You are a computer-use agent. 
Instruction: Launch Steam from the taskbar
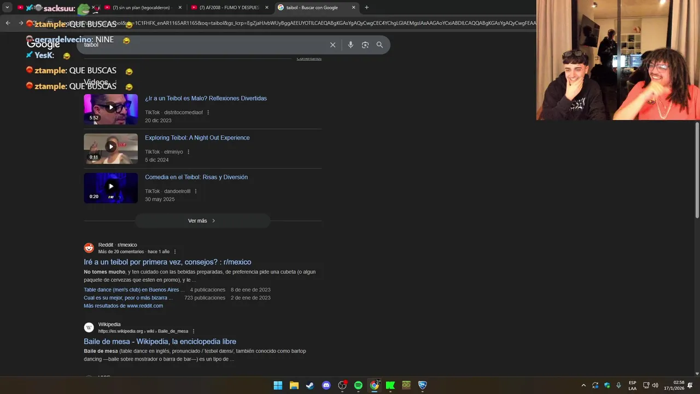310,385
